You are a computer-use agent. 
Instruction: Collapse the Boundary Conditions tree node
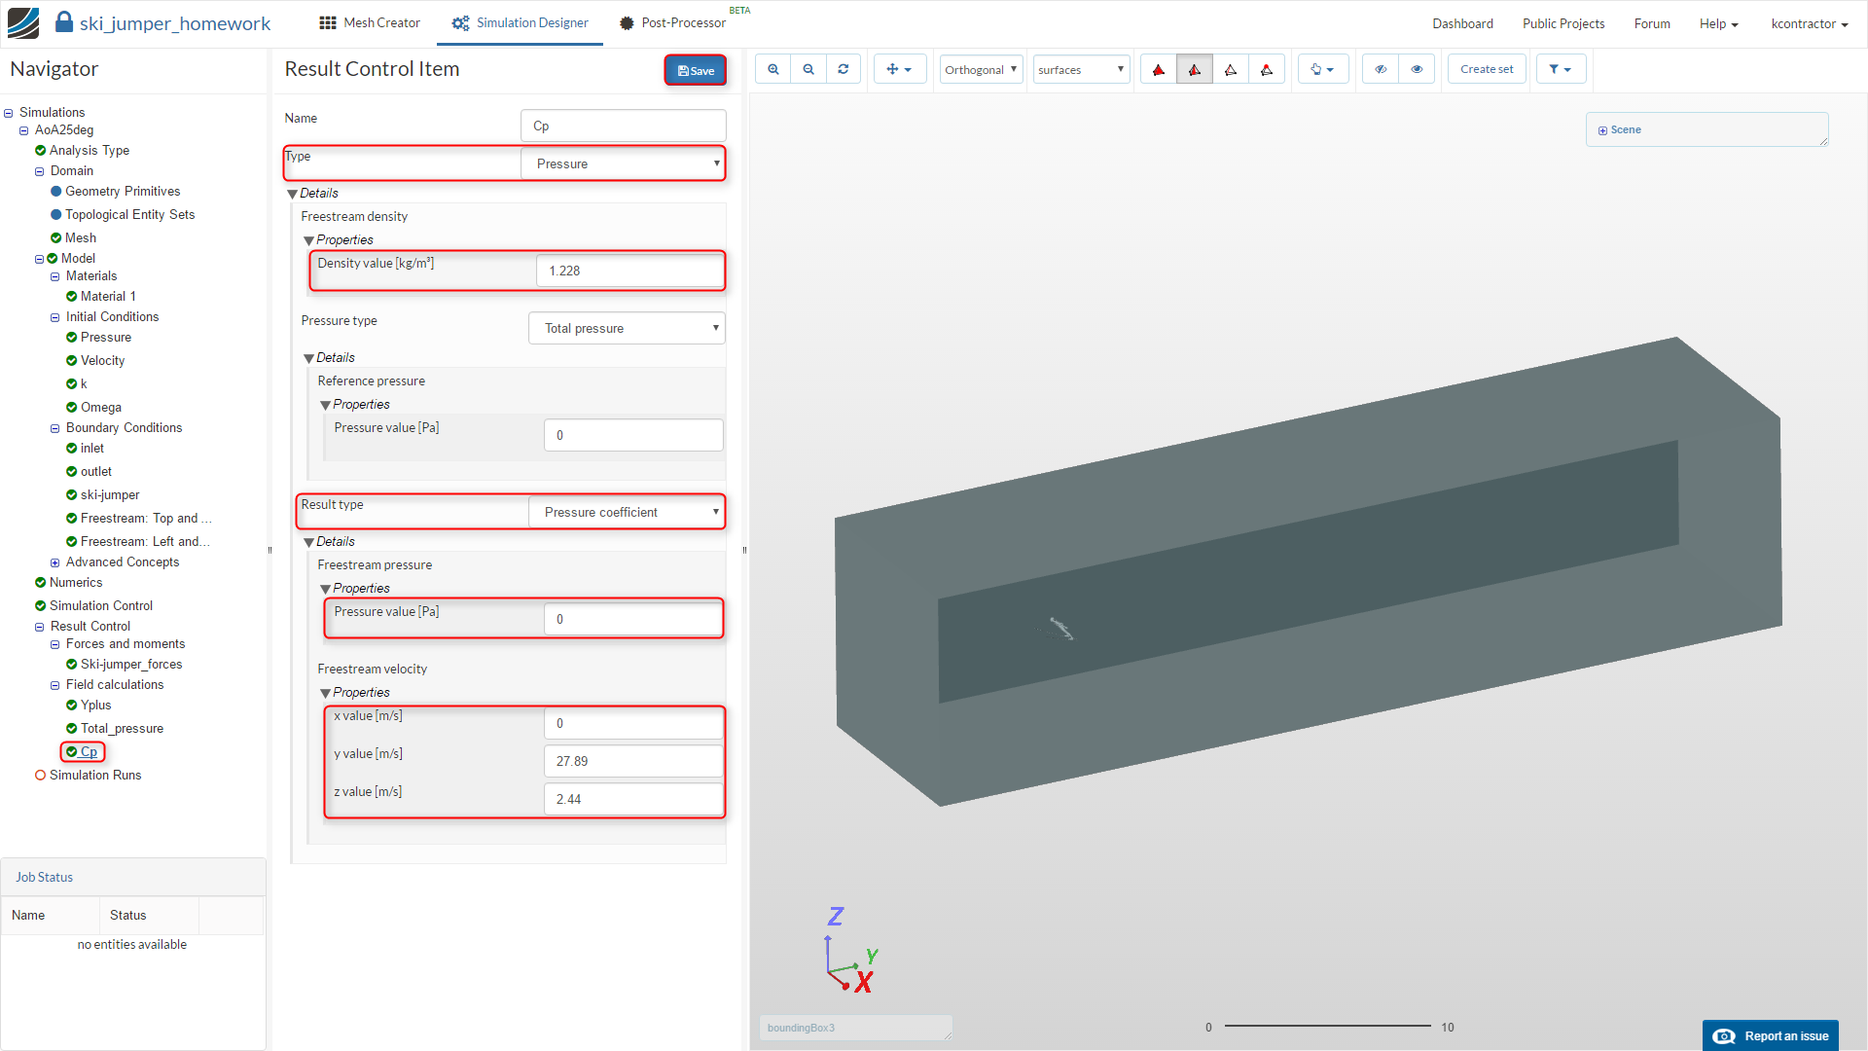pos(55,428)
